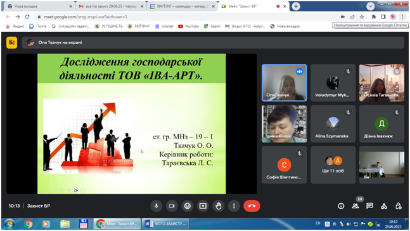Open the volume icon in system tray

(349, 224)
